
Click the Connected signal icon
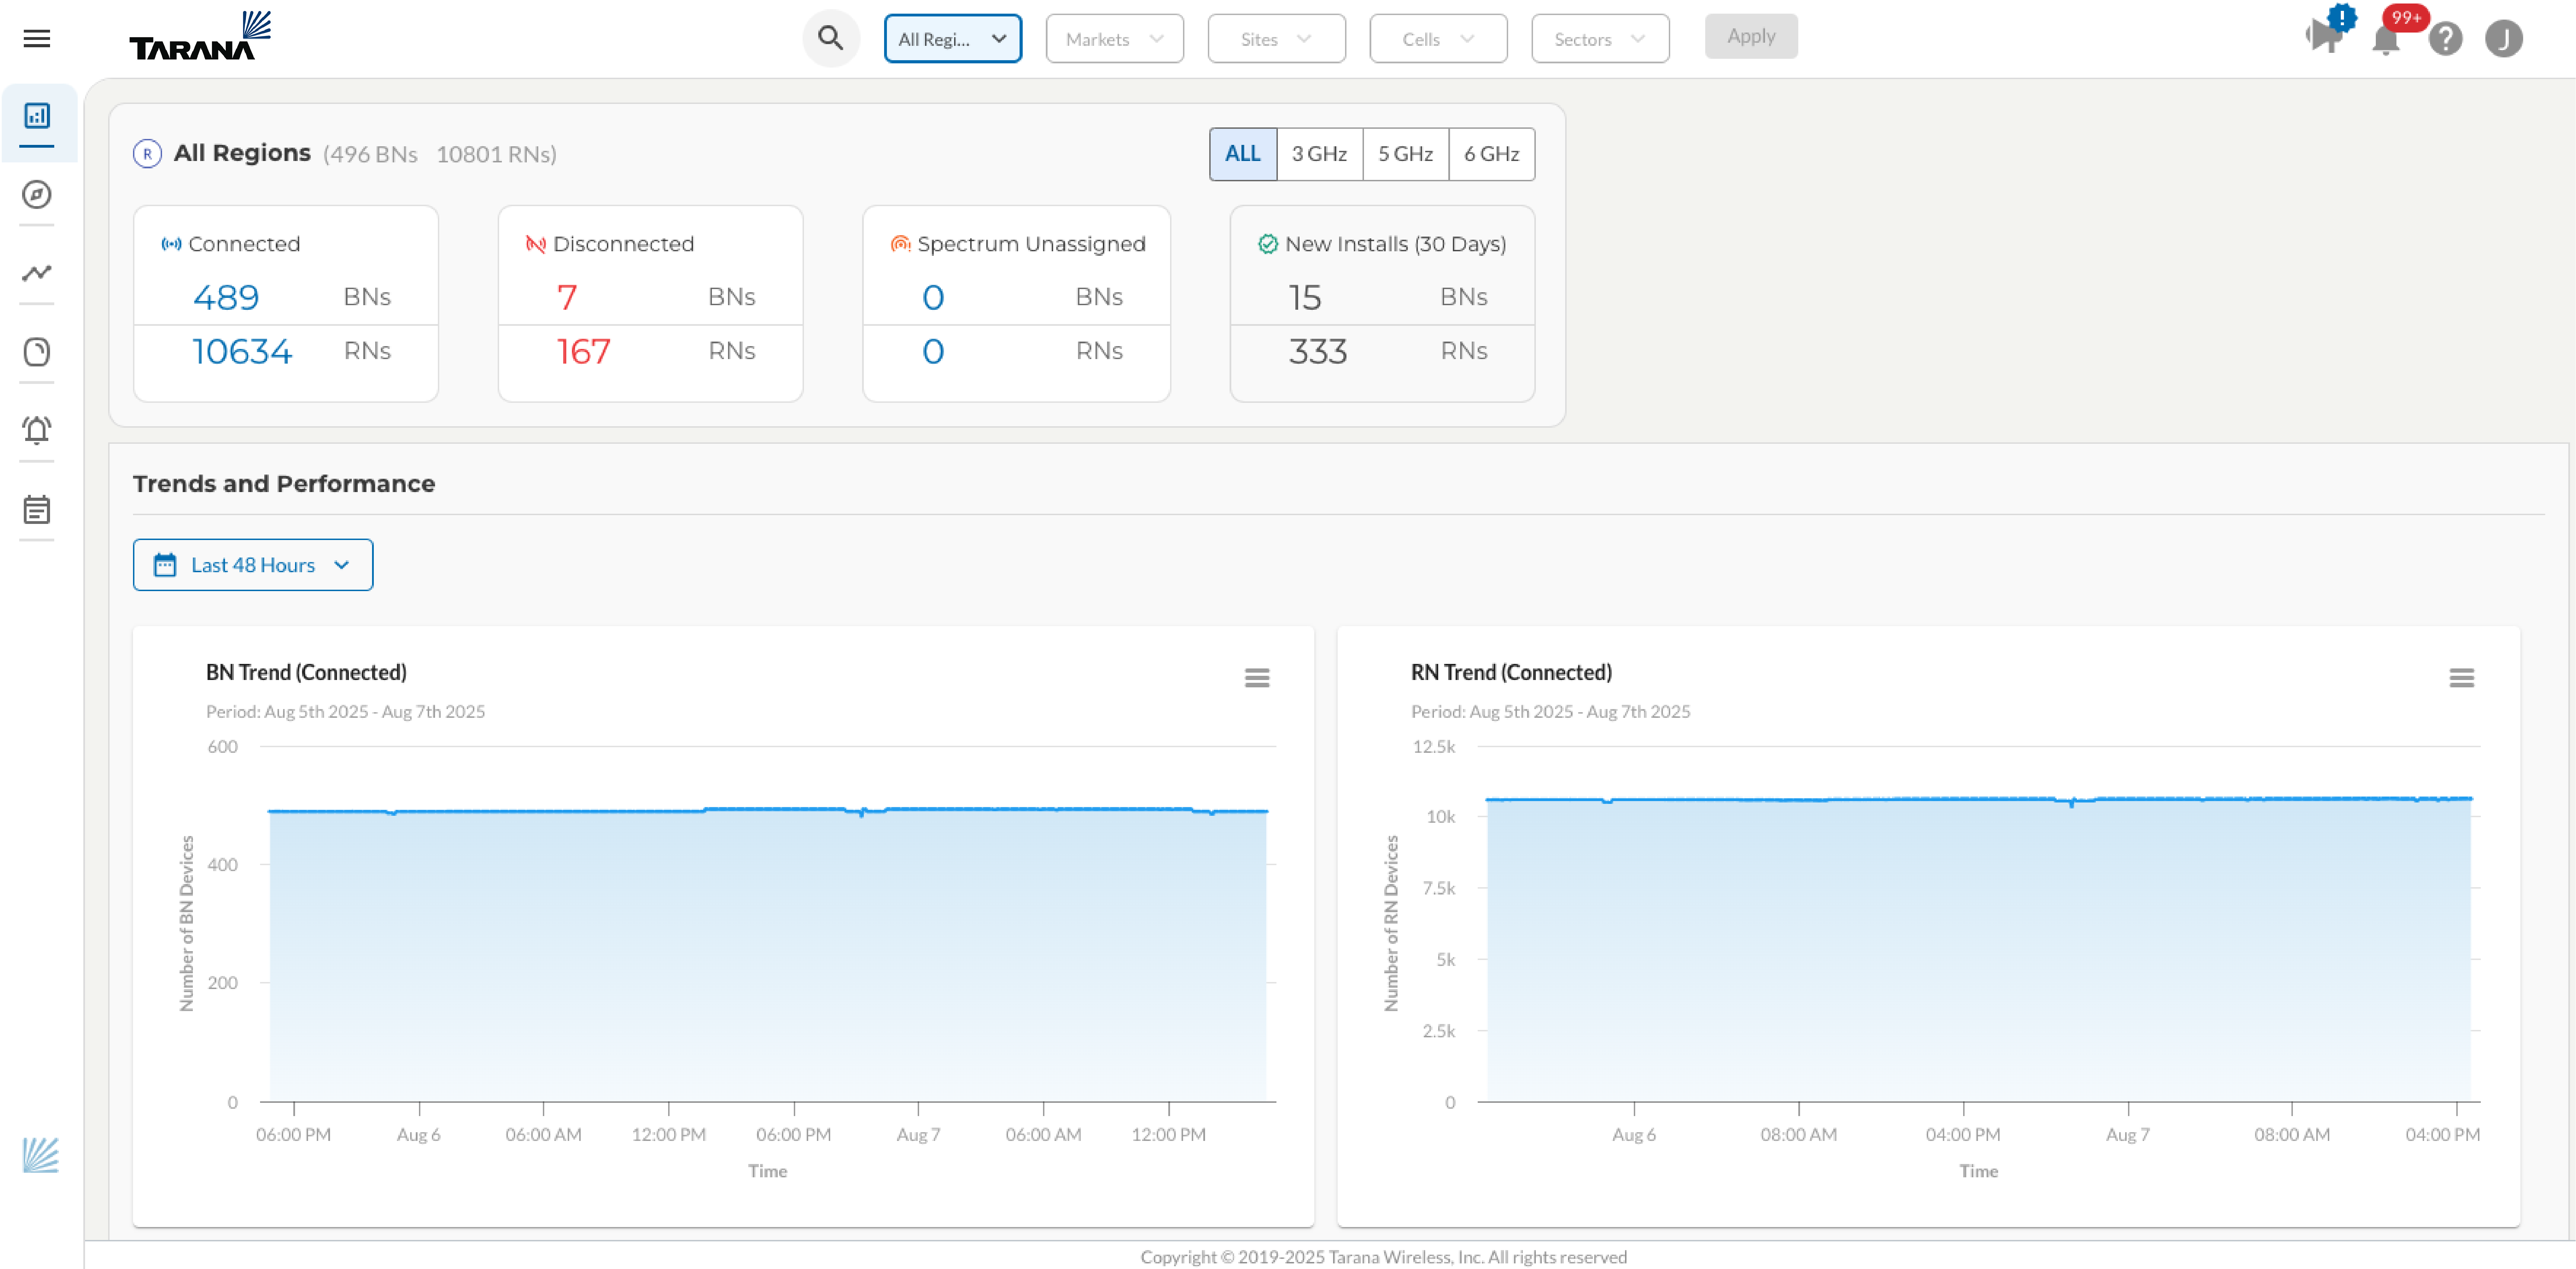[x=171, y=244]
